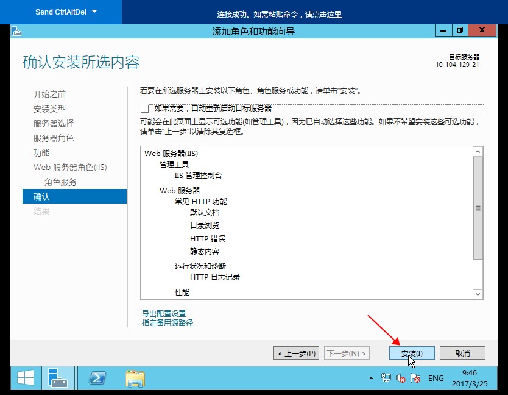Select the indented Web 服务器 entry
This screenshot has width=508, height=395.
click(x=180, y=190)
